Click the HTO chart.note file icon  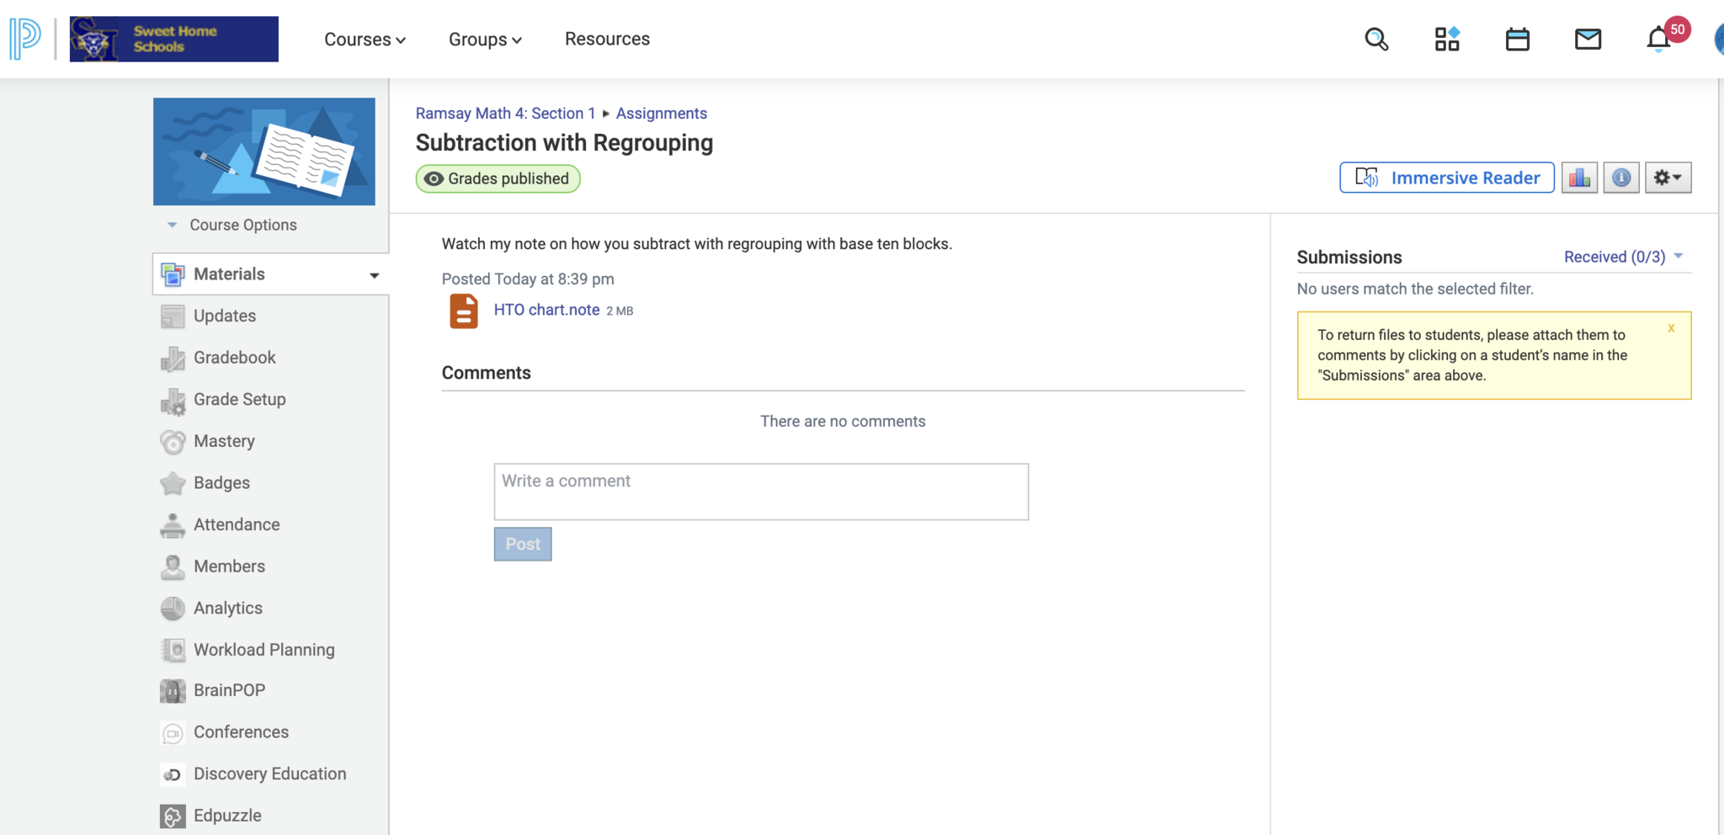coord(464,311)
